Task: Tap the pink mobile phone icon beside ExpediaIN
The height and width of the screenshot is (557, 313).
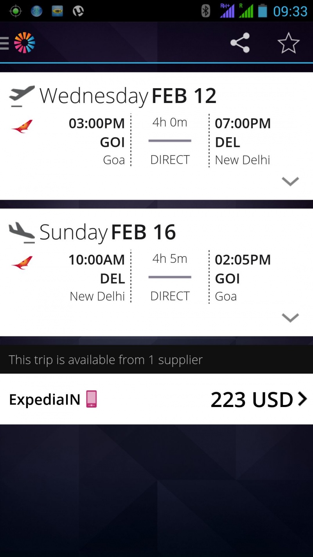Action: (x=92, y=399)
